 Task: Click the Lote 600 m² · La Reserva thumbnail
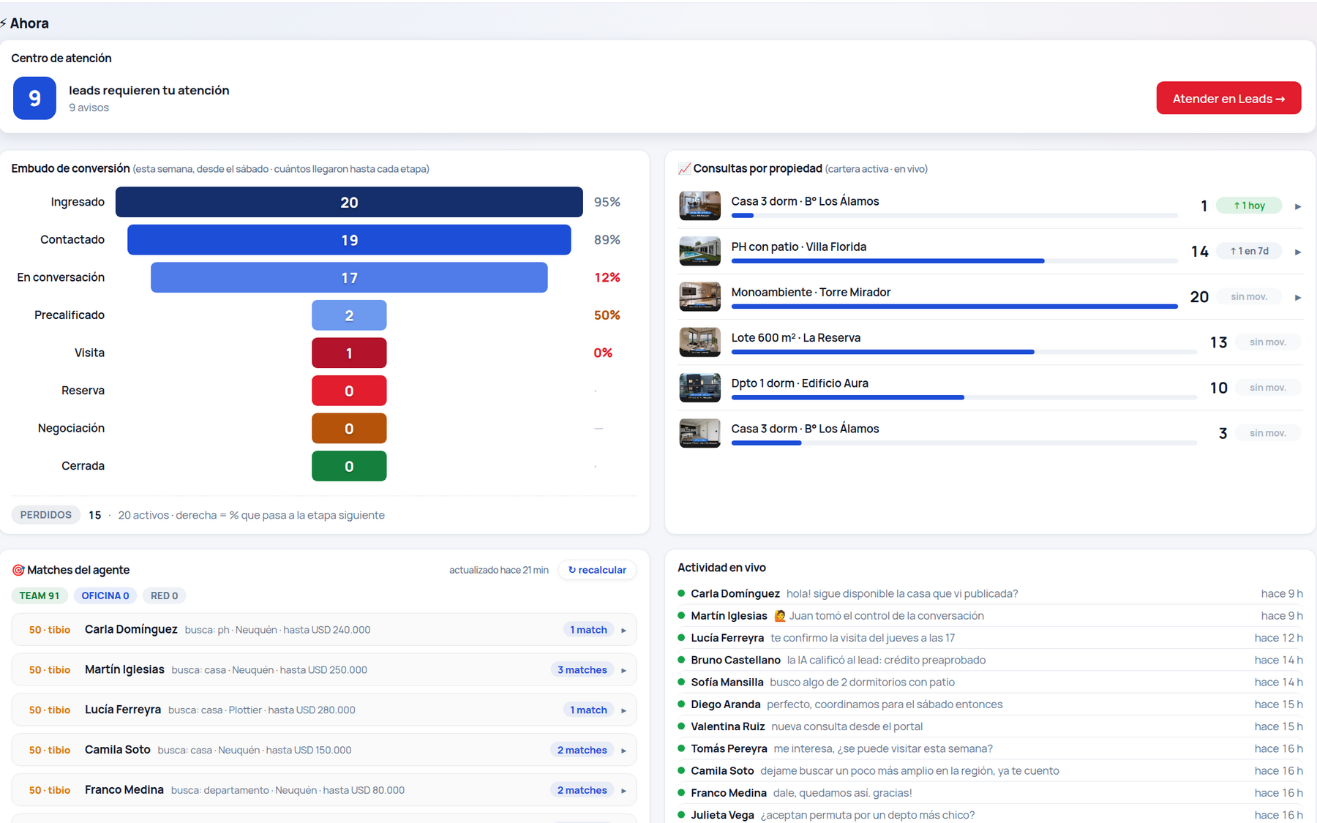click(699, 342)
